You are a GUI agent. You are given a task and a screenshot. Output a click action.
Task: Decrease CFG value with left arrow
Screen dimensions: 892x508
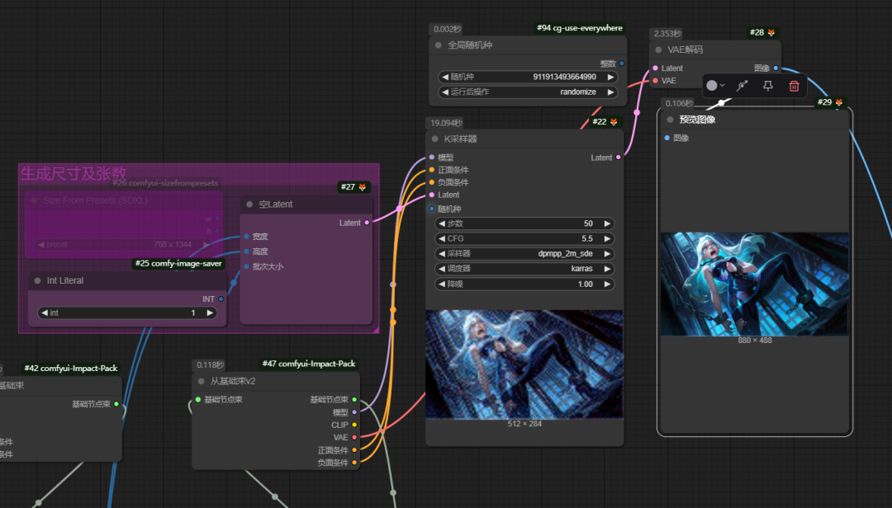(442, 238)
